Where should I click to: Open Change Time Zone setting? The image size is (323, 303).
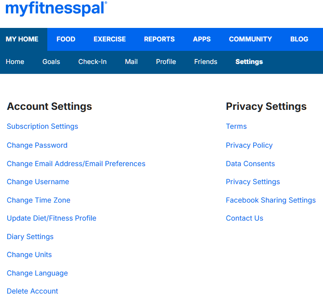tap(39, 200)
